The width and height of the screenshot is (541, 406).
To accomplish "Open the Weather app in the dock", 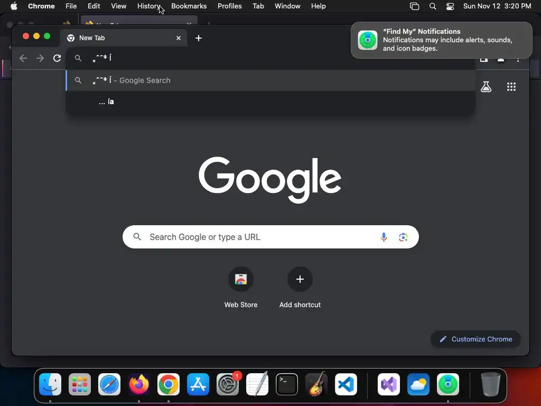I will 418,384.
